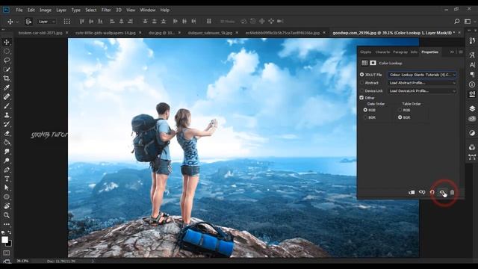Screen dimensions: 478x269
Task: Expand the Move tool preset picker arrow
Action: (x=17, y=22)
